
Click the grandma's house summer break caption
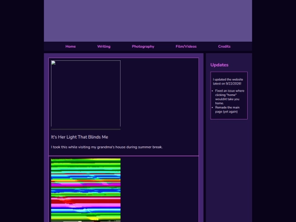[x=107, y=147]
